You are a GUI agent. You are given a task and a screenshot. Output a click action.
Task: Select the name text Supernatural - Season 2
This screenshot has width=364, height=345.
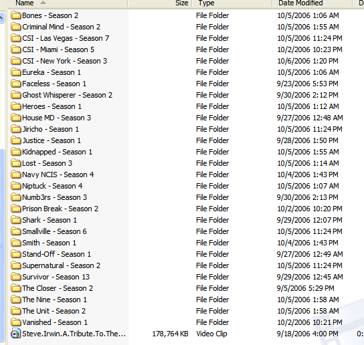click(x=62, y=265)
